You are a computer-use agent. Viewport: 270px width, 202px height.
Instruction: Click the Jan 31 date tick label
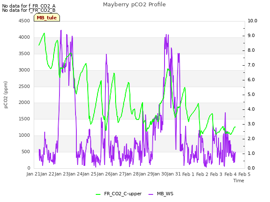(x=174, y=174)
